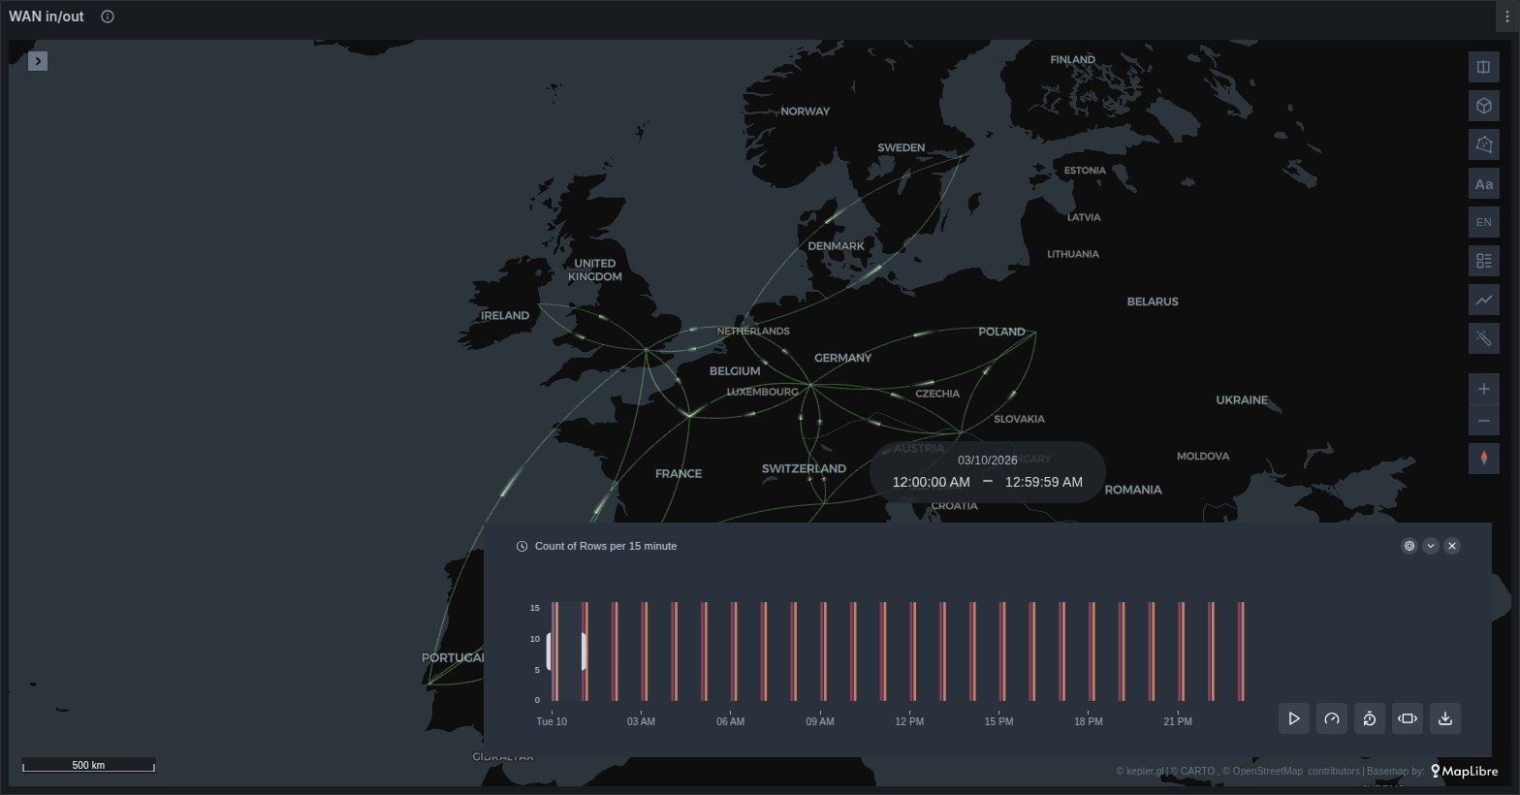
Task: Reset map bearing with compass
Action: tap(1483, 458)
